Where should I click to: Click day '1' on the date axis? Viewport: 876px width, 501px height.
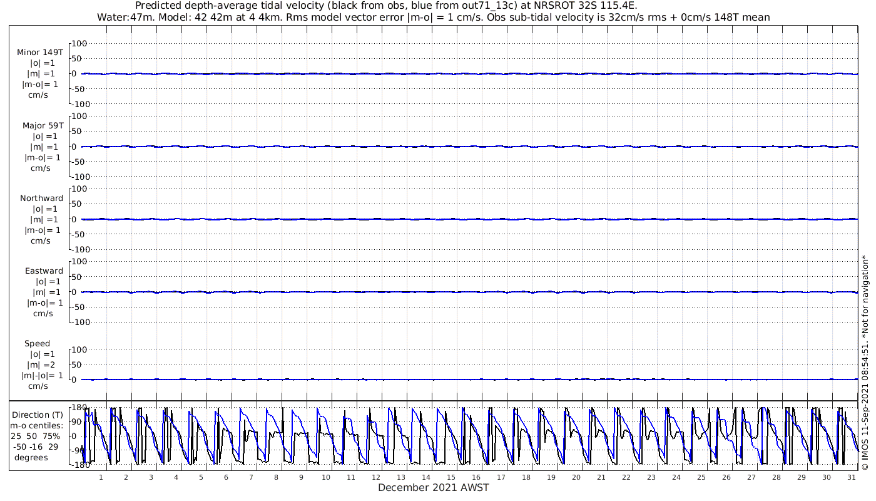pyautogui.click(x=101, y=477)
